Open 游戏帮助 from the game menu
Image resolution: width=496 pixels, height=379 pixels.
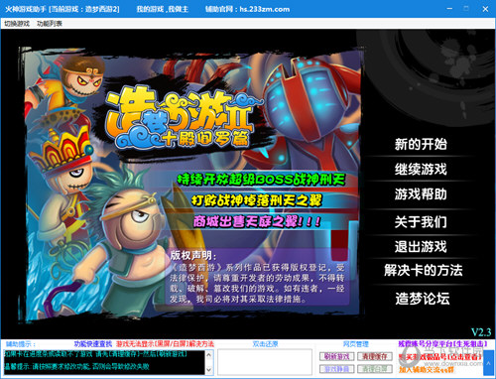tap(421, 194)
